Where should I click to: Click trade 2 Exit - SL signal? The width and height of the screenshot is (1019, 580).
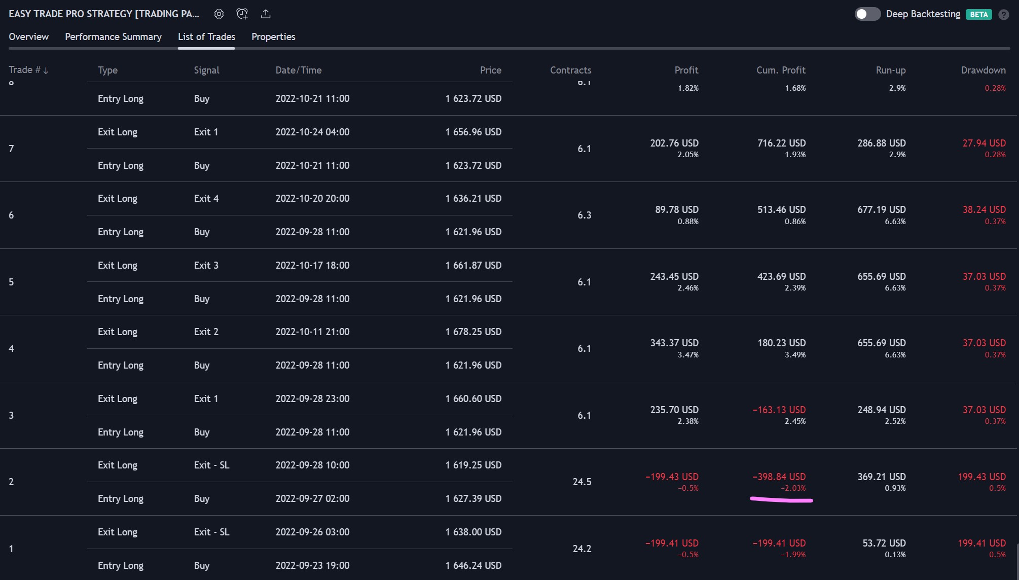pyautogui.click(x=211, y=465)
